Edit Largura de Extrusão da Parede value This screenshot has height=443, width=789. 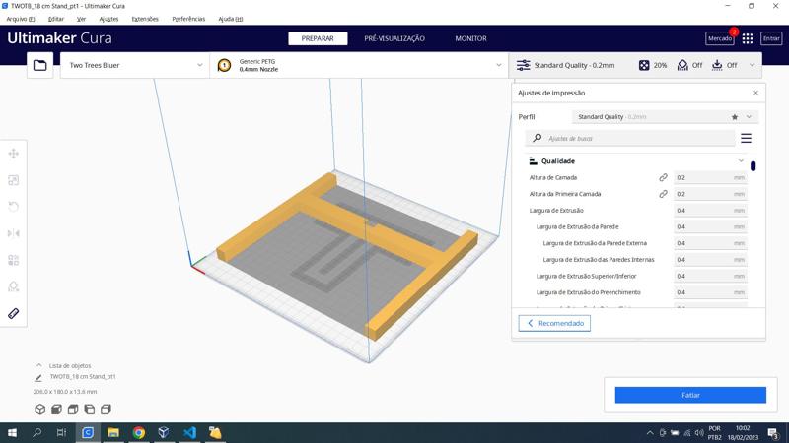[x=710, y=227]
